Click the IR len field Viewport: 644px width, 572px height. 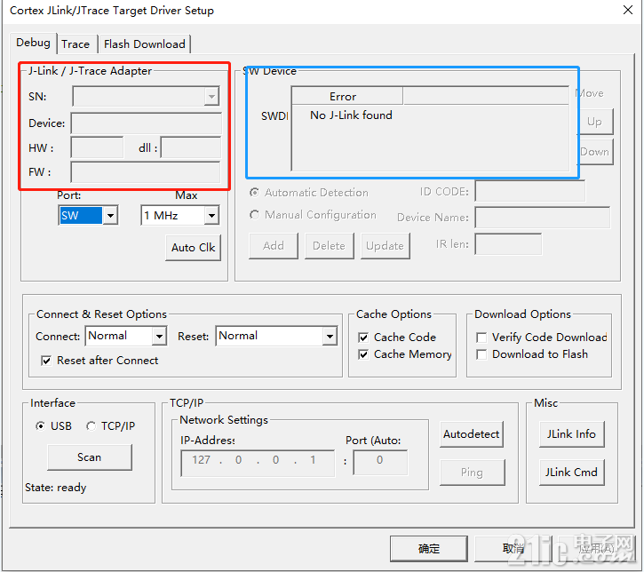(508, 244)
